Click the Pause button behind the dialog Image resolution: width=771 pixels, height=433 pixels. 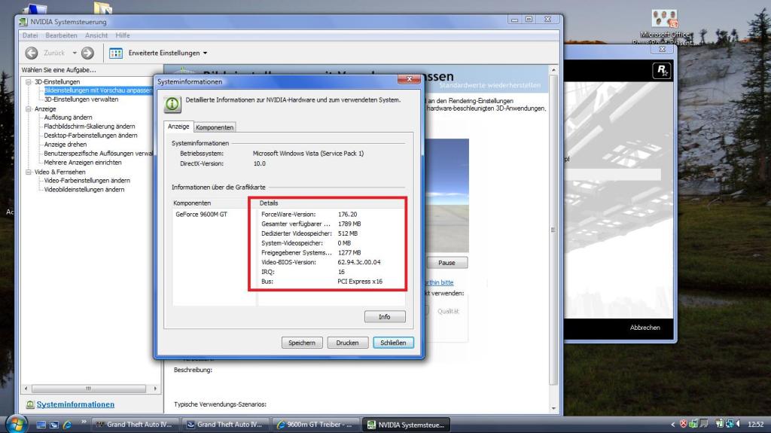click(446, 263)
